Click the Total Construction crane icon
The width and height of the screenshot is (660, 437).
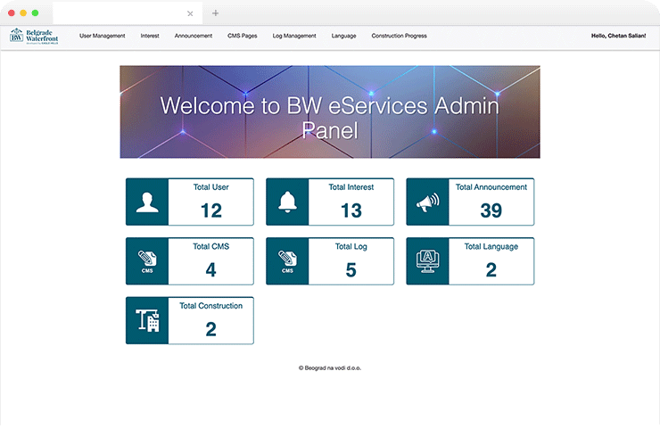[x=147, y=321]
